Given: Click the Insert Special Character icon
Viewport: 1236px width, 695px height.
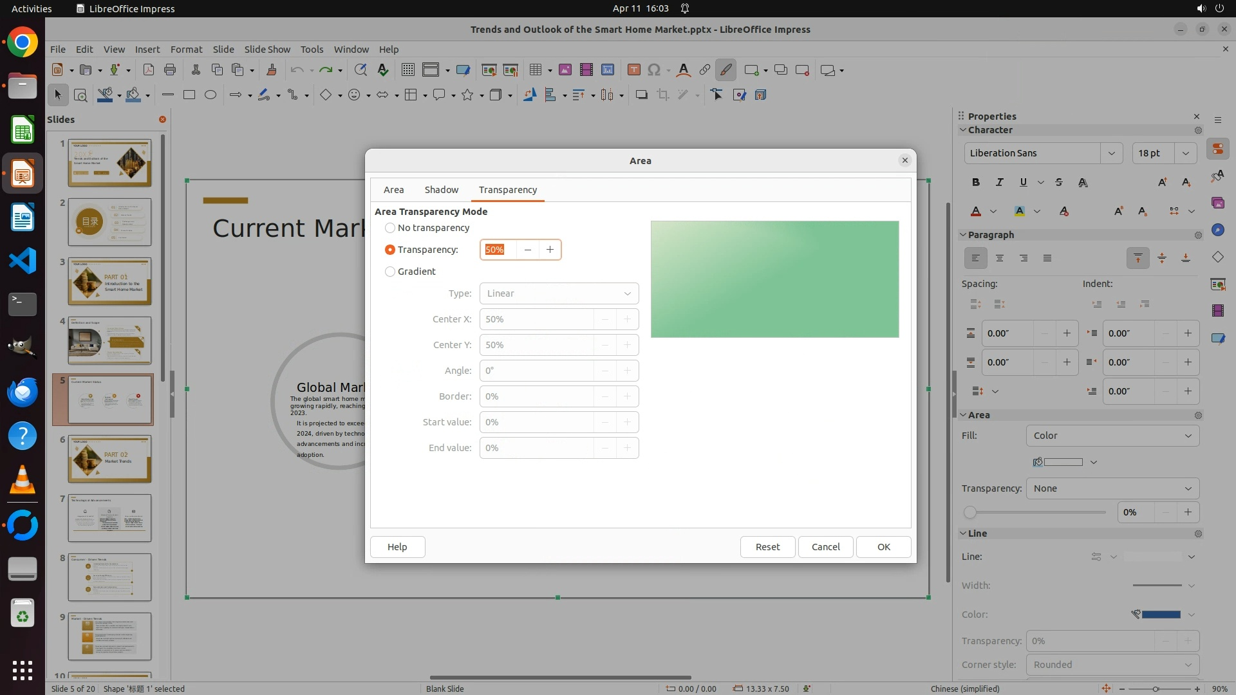Looking at the screenshot, I should (x=654, y=69).
